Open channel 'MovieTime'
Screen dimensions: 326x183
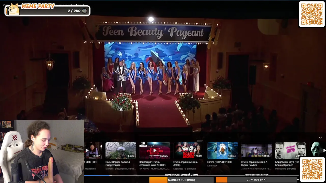[x=90, y=169]
